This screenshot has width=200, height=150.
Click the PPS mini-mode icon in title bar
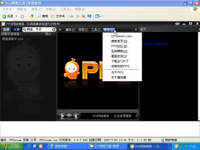coord(177,24)
